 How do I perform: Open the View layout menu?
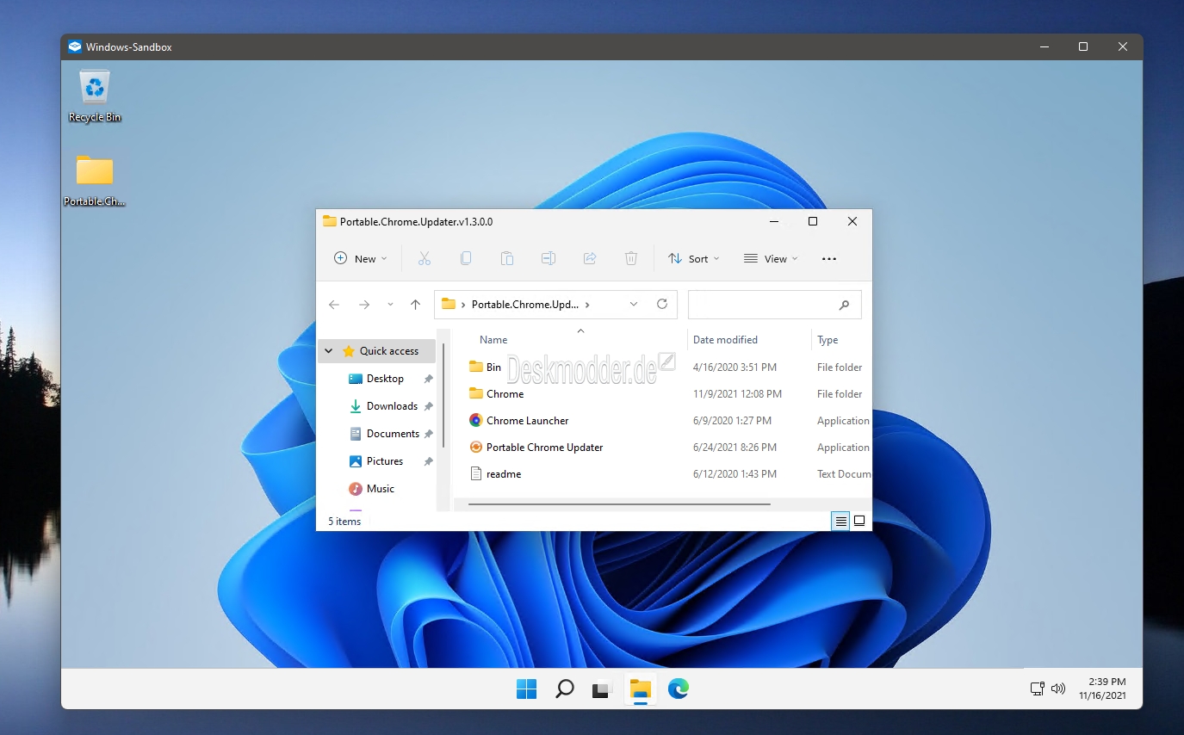[x=771, y=258]
